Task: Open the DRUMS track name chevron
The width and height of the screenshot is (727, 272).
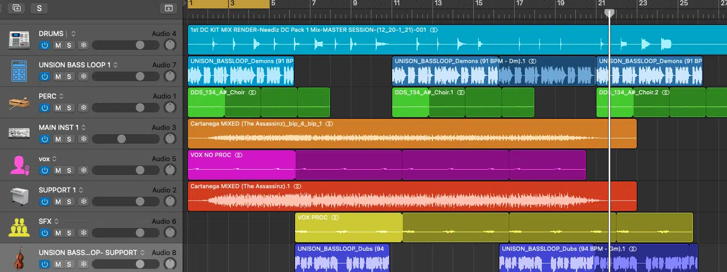Action: click(73, 33)
